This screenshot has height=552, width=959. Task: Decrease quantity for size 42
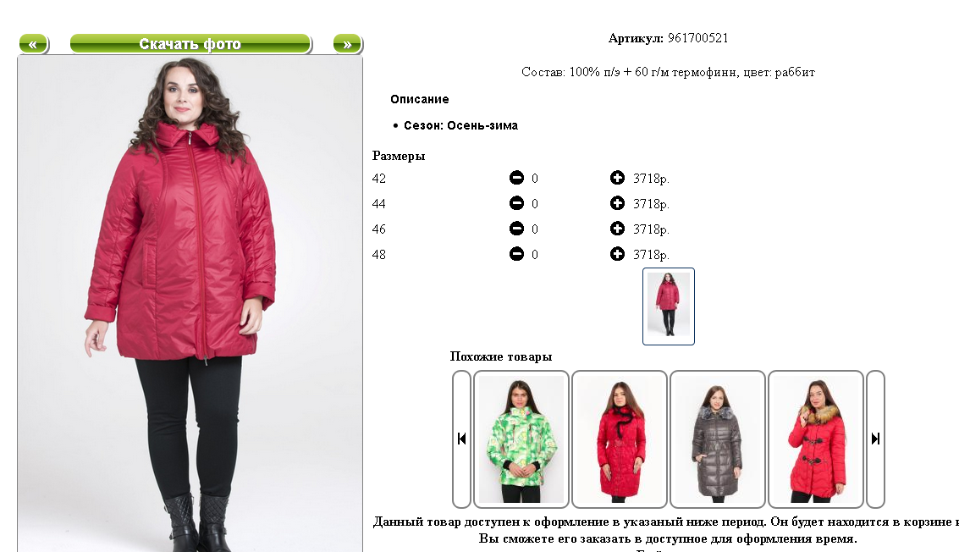[x=517, y=178]
